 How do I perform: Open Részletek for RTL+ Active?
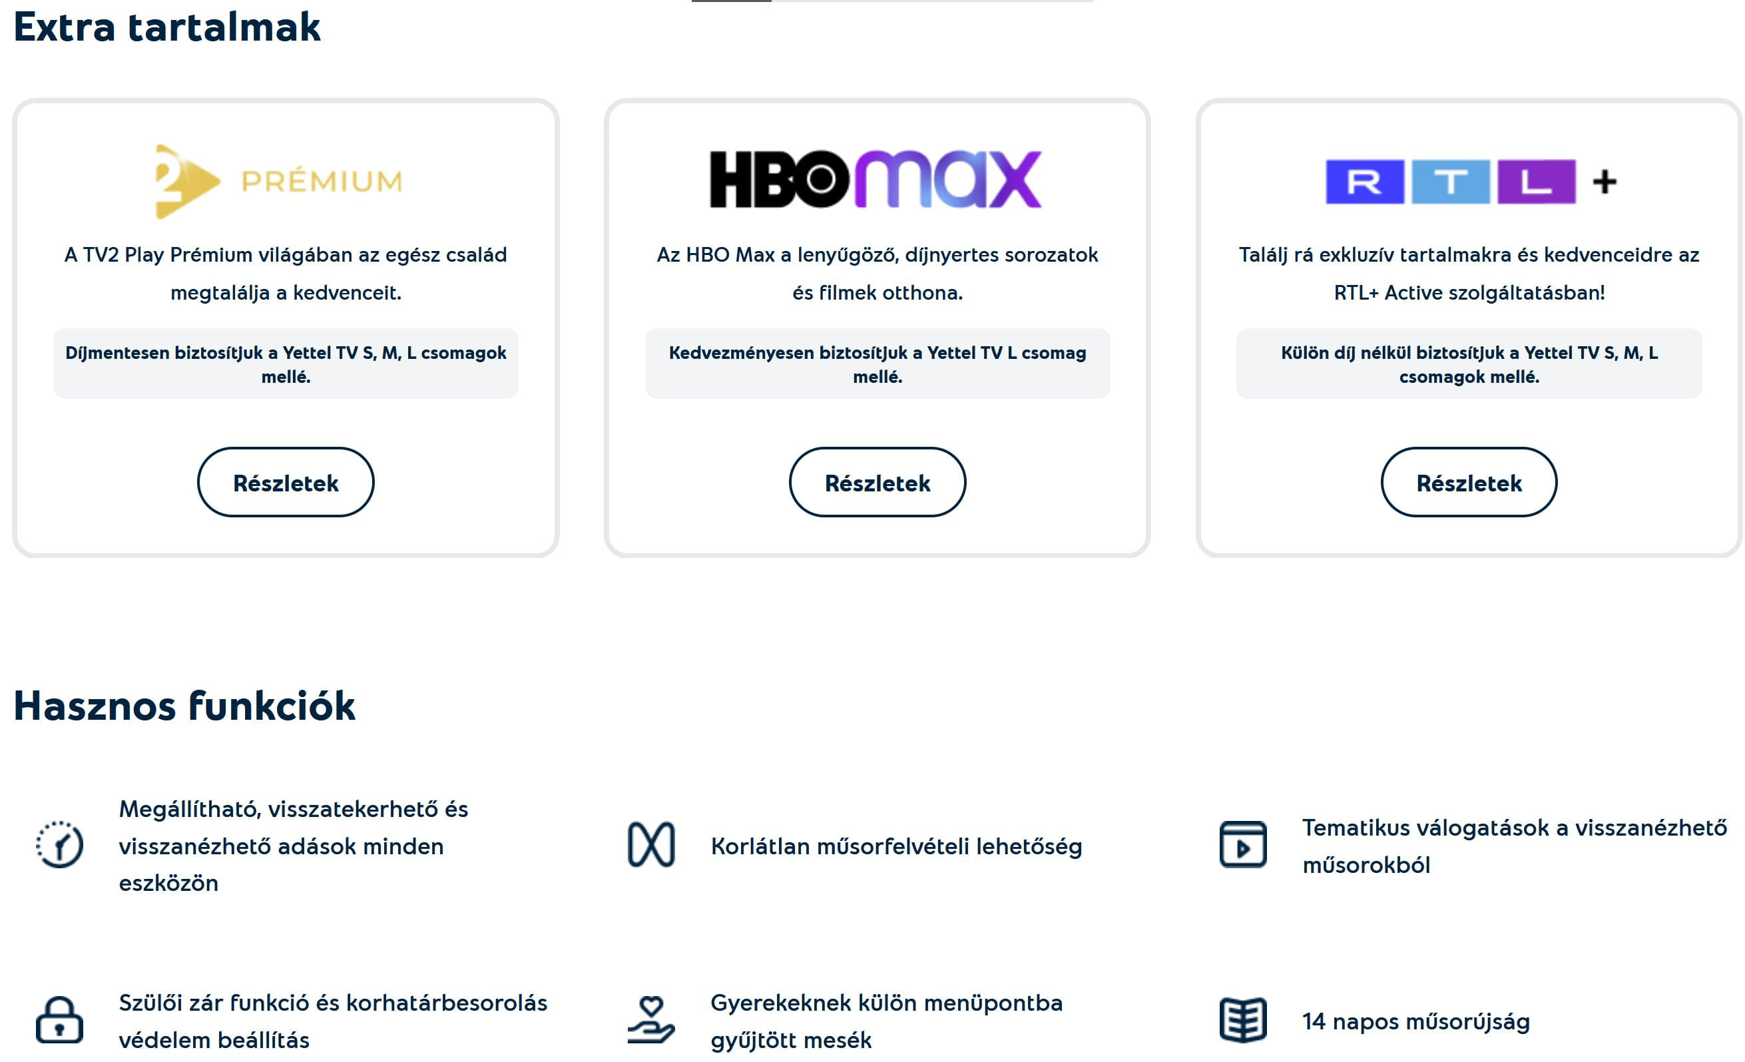click(1468, 483)
